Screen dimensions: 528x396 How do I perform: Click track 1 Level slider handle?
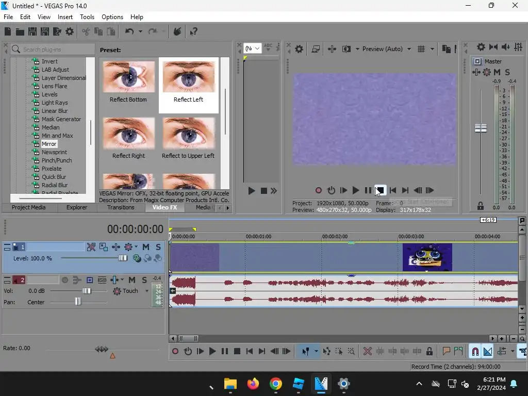pyautogui.click(x=123, y=258)
